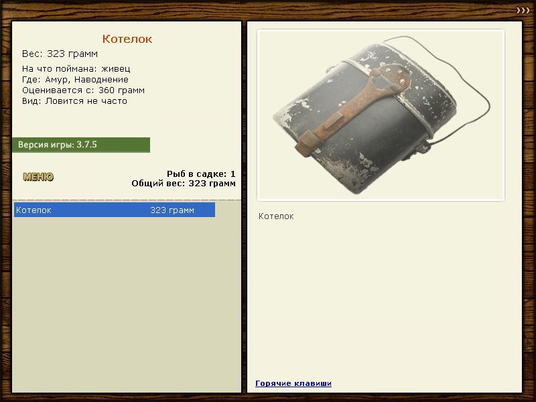
Task: Click the line На что поймана: живец
Action: tap(76, 69)
